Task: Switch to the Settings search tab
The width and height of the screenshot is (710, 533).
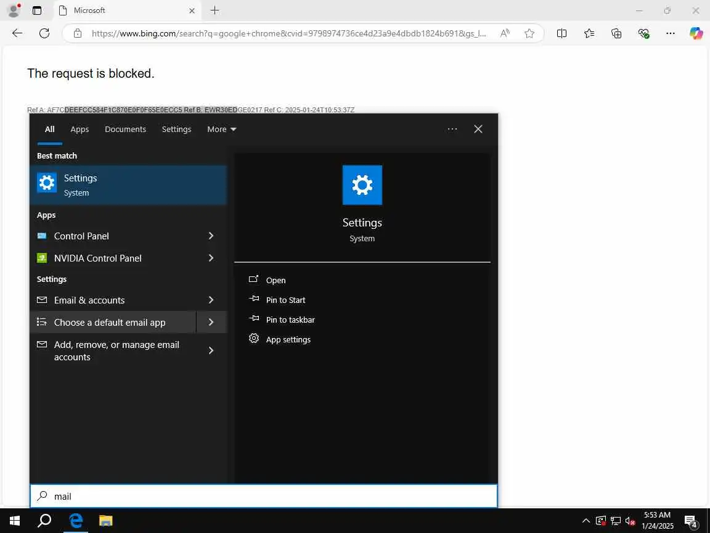Action: (x=177, y=129)
